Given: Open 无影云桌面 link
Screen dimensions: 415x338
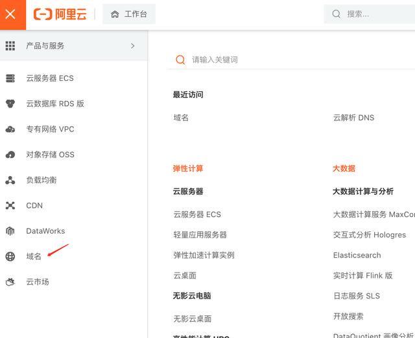Looking at the screenshot, I should pos(193,319).
